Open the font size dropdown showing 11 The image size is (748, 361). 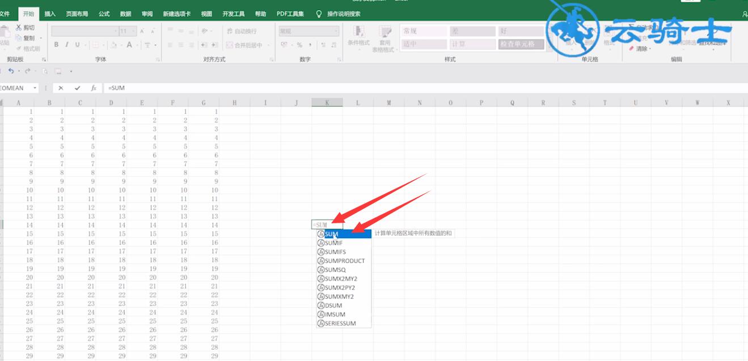tap(127, 31)
